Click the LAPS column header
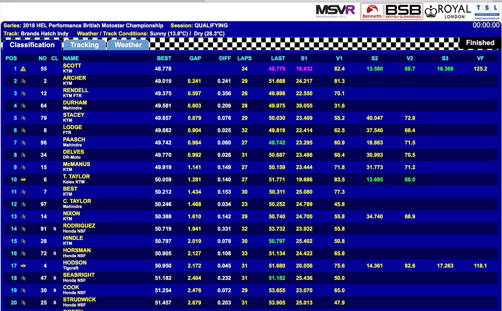 pyautogui.click(x=244, y=59)
